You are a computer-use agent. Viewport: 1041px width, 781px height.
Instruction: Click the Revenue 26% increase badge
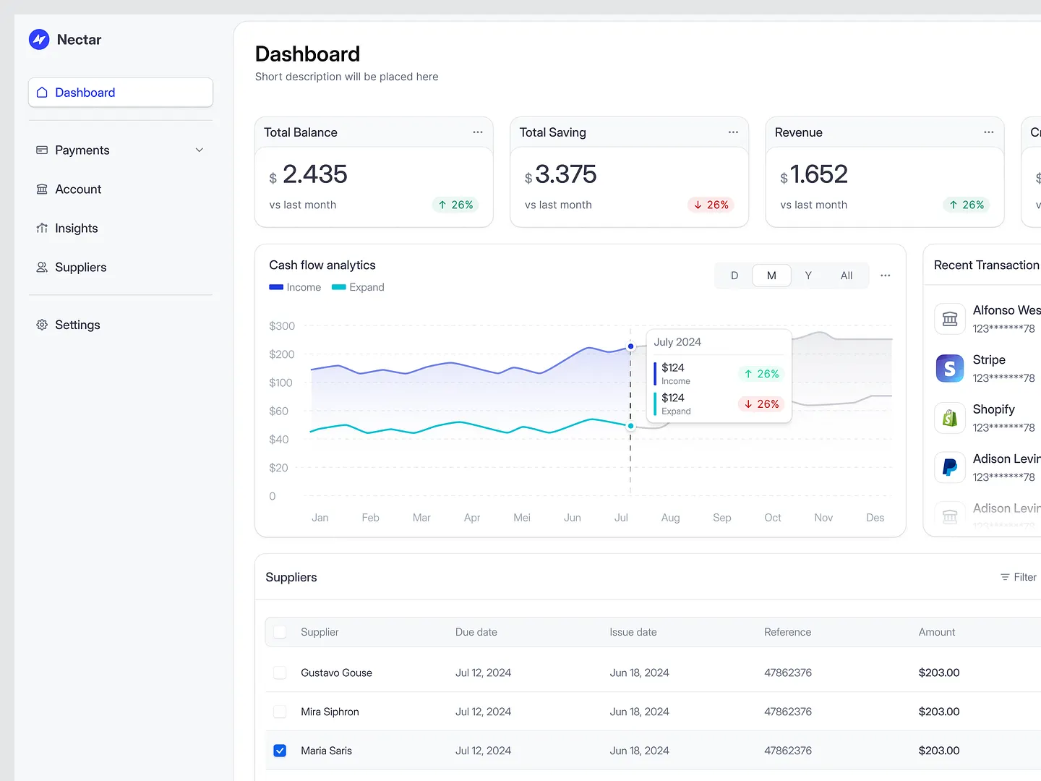pos(967,205)
